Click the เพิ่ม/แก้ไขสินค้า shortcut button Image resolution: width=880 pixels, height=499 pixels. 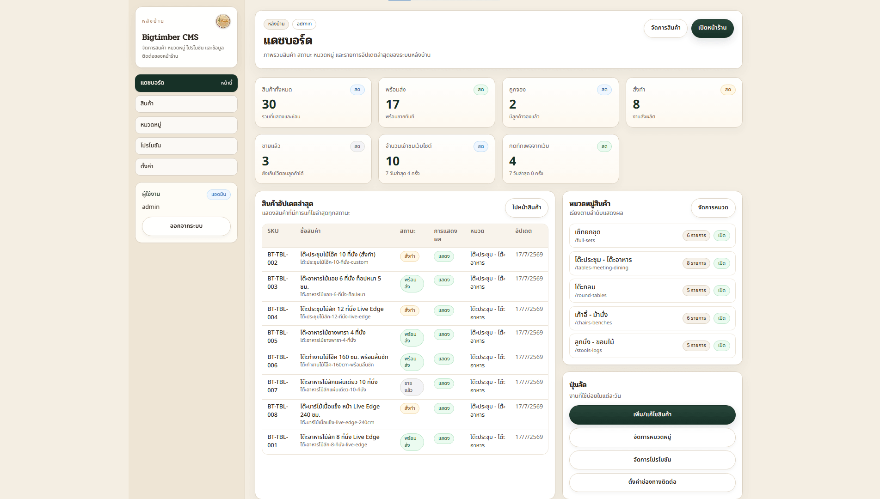(652, 415)
